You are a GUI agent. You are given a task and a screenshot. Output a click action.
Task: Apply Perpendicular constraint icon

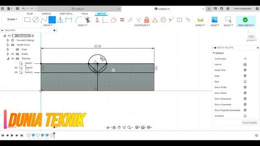coord(105,20)
